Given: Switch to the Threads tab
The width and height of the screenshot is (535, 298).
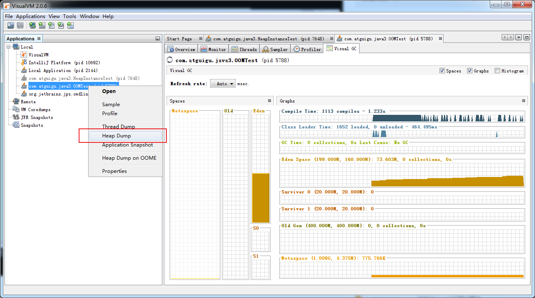Looking at the screenshot, I should click(x=244, y=49).
